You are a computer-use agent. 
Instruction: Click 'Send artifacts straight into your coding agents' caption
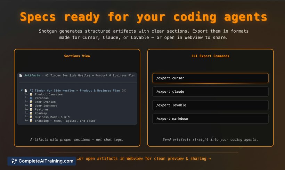click(x=210, y=139)
